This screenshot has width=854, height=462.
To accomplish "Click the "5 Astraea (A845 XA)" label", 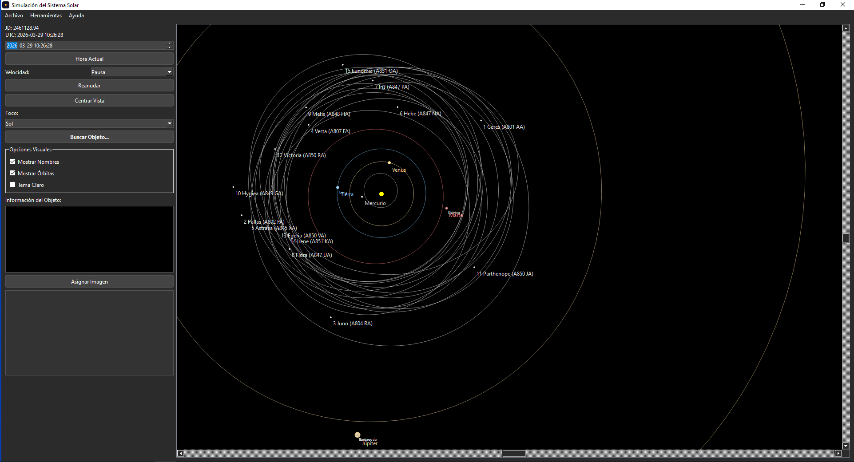I will 274,228.
